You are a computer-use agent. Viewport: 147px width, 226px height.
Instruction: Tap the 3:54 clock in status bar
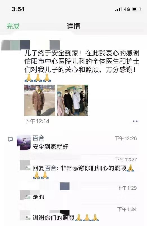(x=18, y=9)
